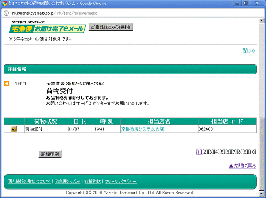Go to page [9]
The width and height of the screenshot is (266, 198).
point(246,152)
